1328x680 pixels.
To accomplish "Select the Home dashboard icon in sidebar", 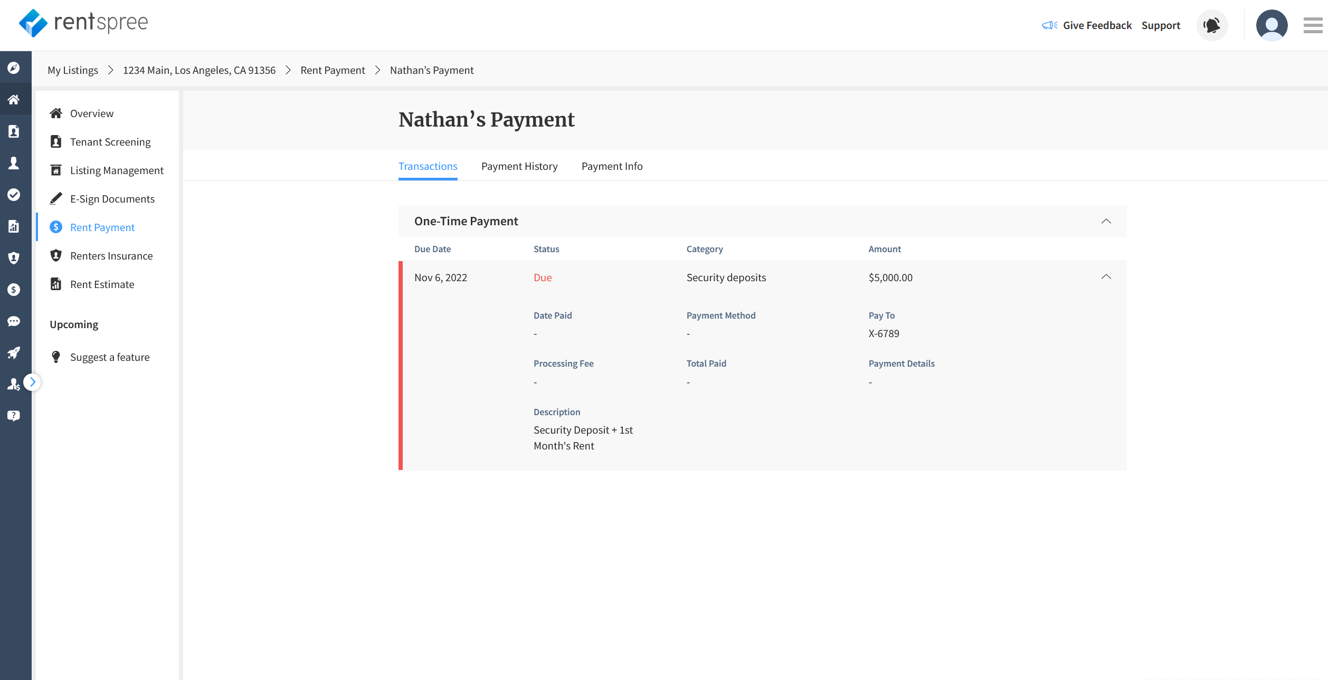I will click(x=14, y=99).
